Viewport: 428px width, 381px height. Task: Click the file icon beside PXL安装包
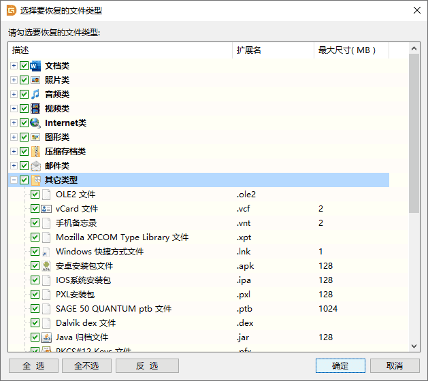pos(46,295)
